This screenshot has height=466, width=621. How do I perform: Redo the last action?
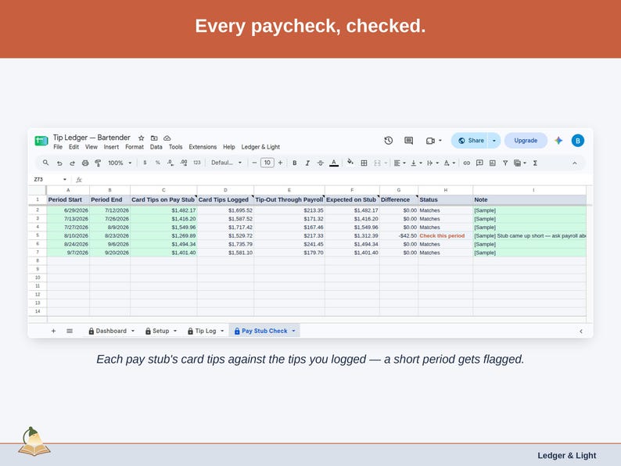(72, 163)
